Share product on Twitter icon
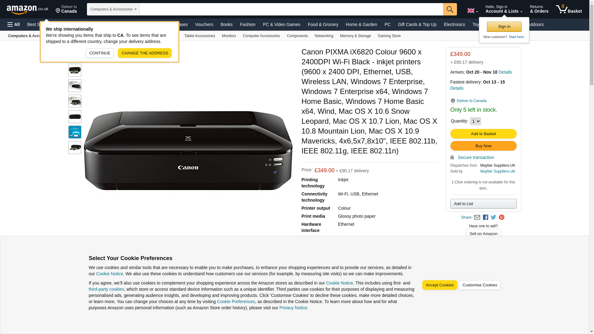Viewport: 594px width, 334px height. 493,217
